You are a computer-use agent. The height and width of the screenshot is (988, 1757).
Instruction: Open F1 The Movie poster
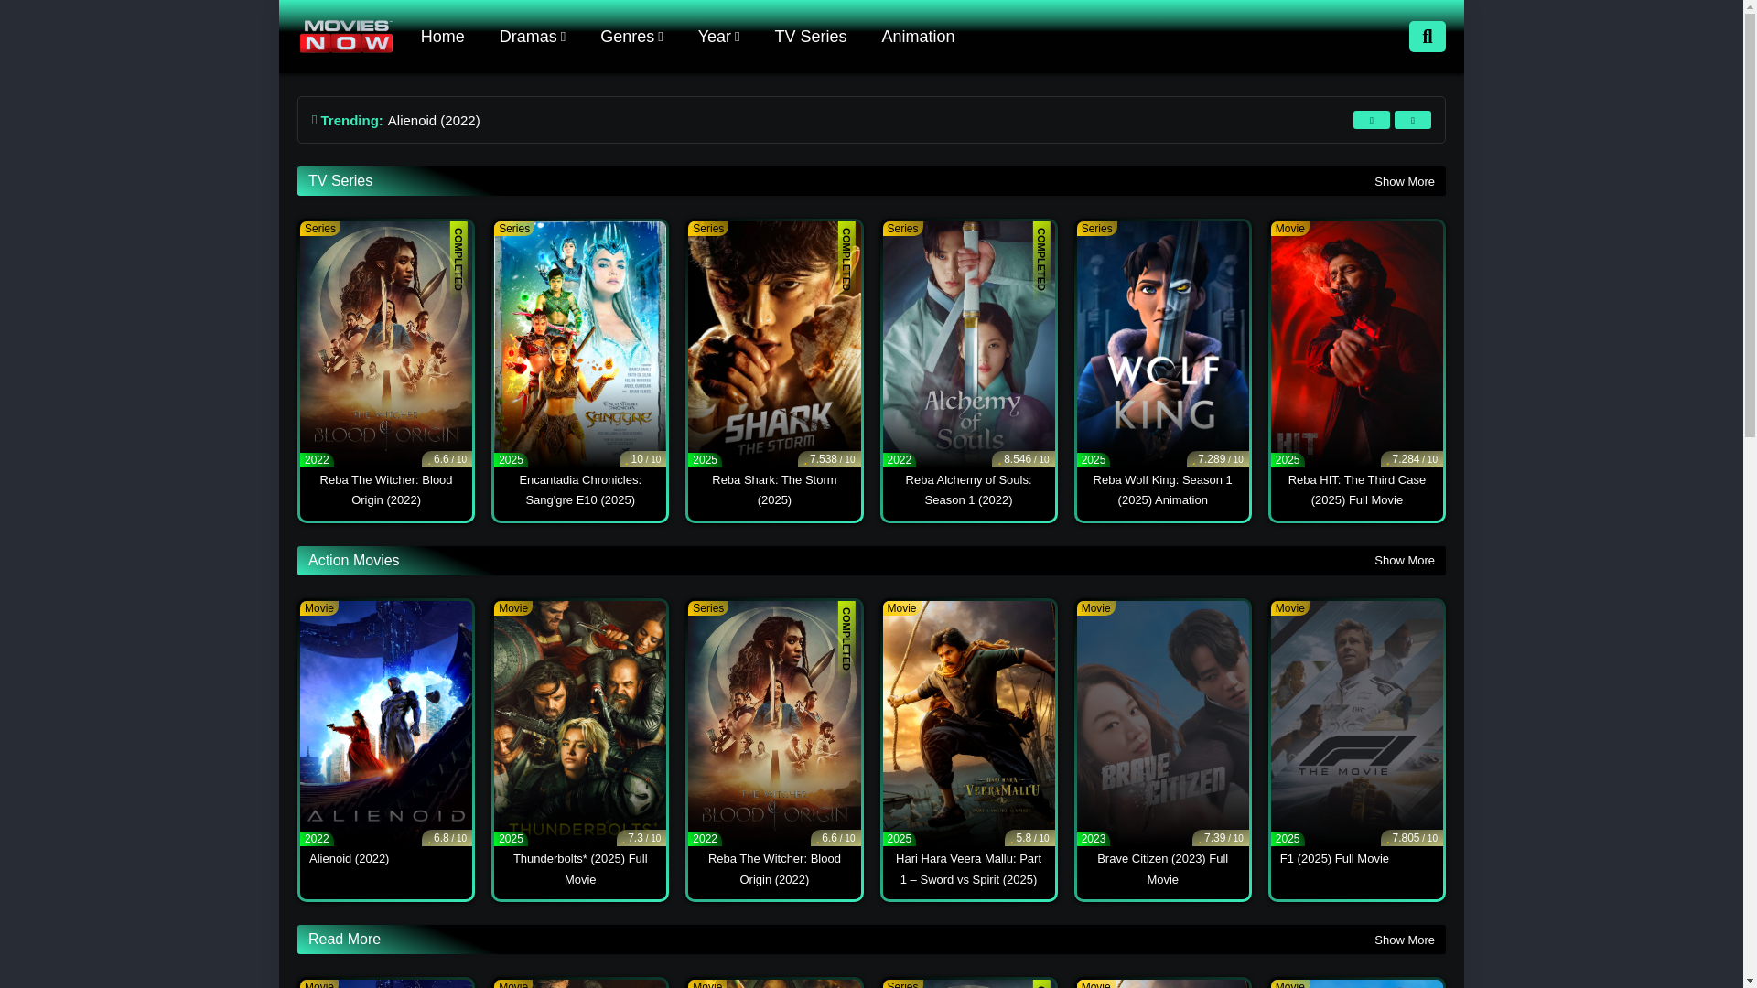click(1356, 723)
